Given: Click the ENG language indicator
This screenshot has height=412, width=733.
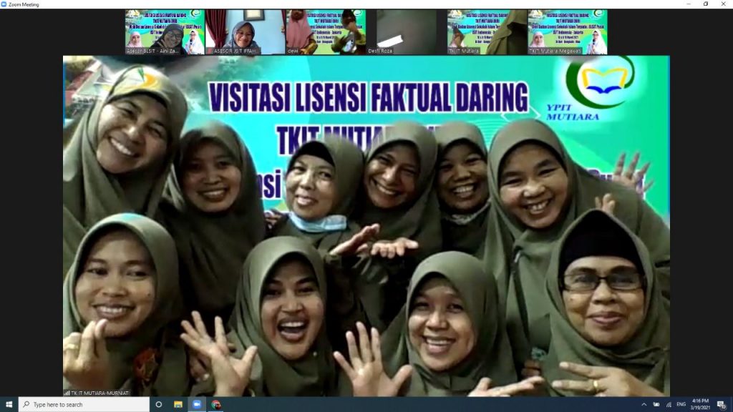Looking at the screenshot, I should tap(681, 404).
